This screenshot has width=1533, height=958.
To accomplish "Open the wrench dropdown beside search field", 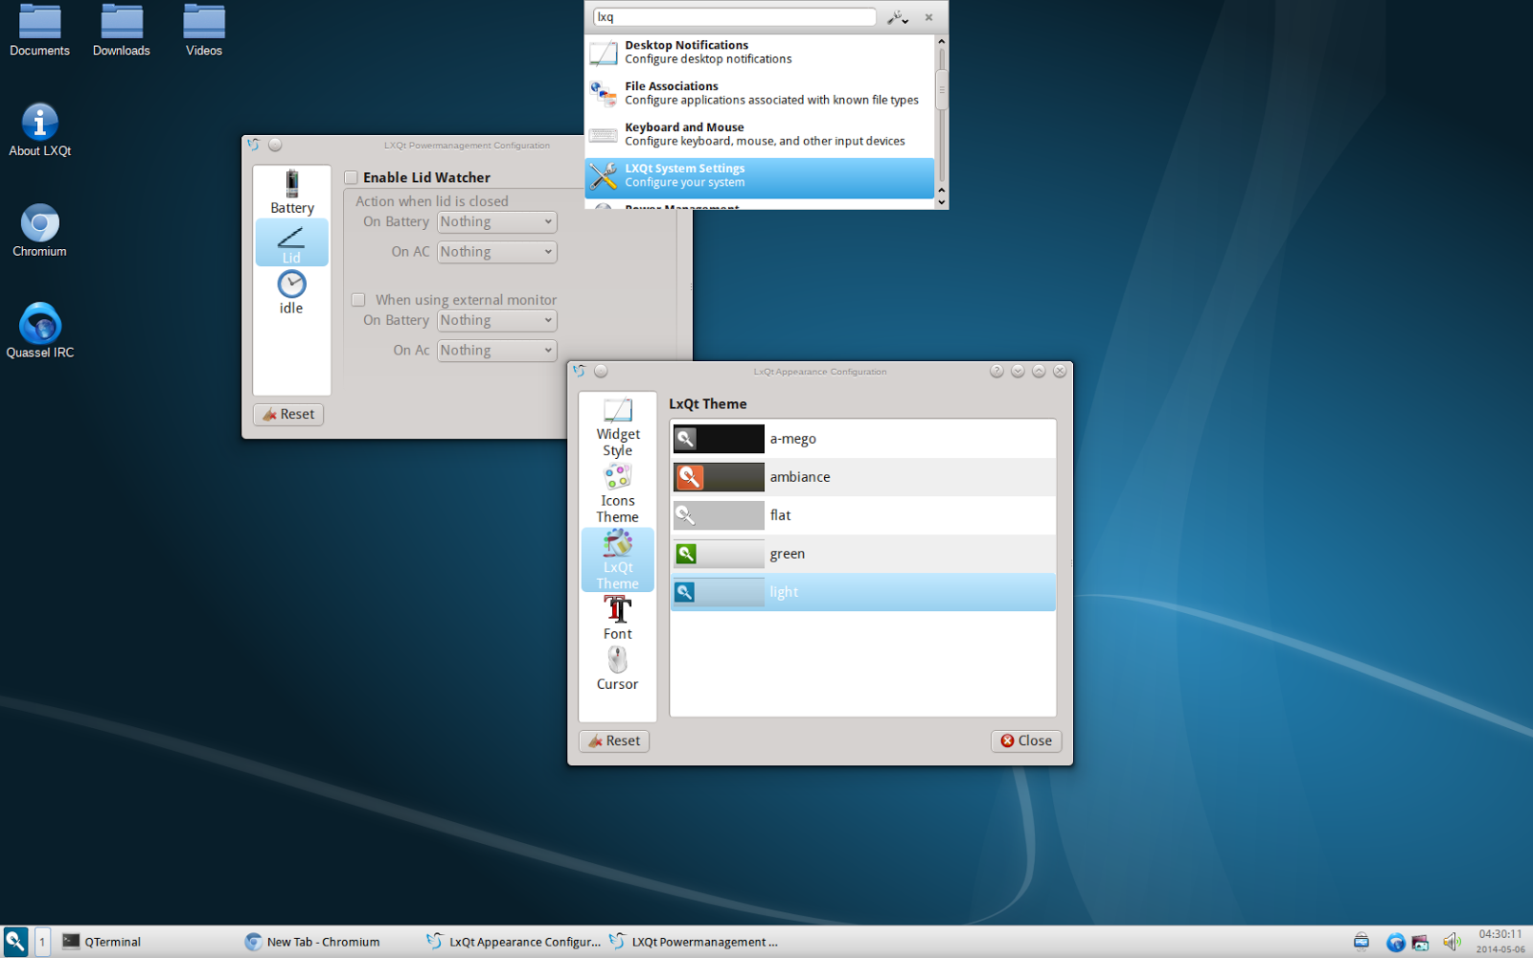I will point(898,16).
